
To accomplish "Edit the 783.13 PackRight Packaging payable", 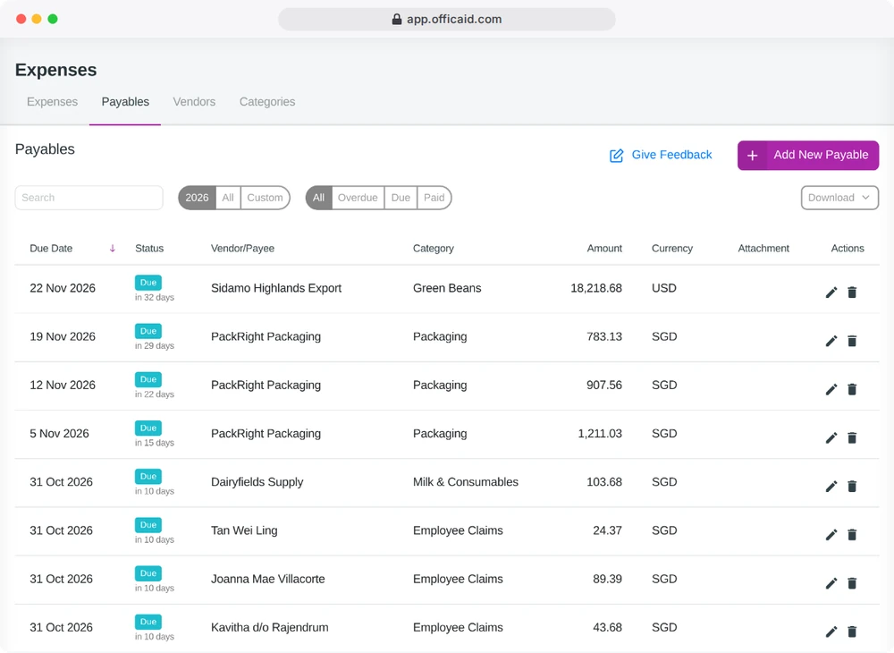I will (831, 341).
